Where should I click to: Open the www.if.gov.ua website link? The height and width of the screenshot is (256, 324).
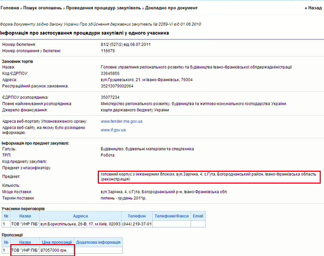click(x=113, y=131)
